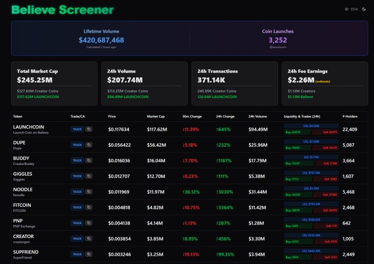This screenshot has width=374, height=264.
Task: Sort by the Price column header
Action: tap(112, 116)
